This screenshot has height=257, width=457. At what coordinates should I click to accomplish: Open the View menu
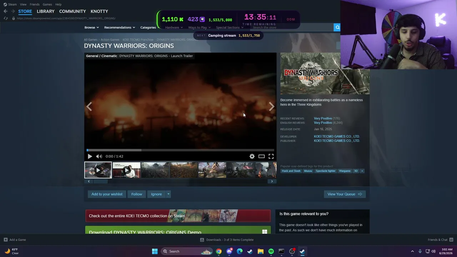click(x=23, y=4)
